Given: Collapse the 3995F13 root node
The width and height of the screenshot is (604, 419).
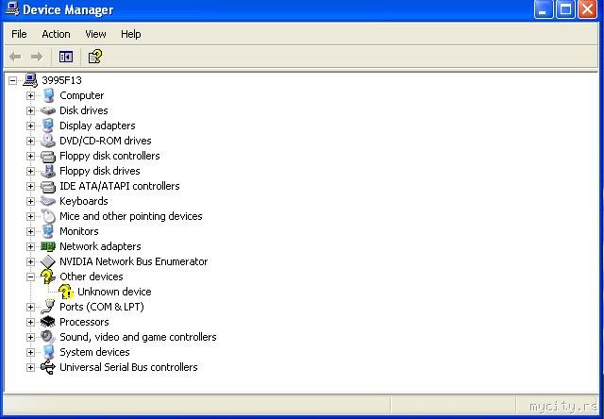Looking at the screenshot, I should (x=12, y=80).
